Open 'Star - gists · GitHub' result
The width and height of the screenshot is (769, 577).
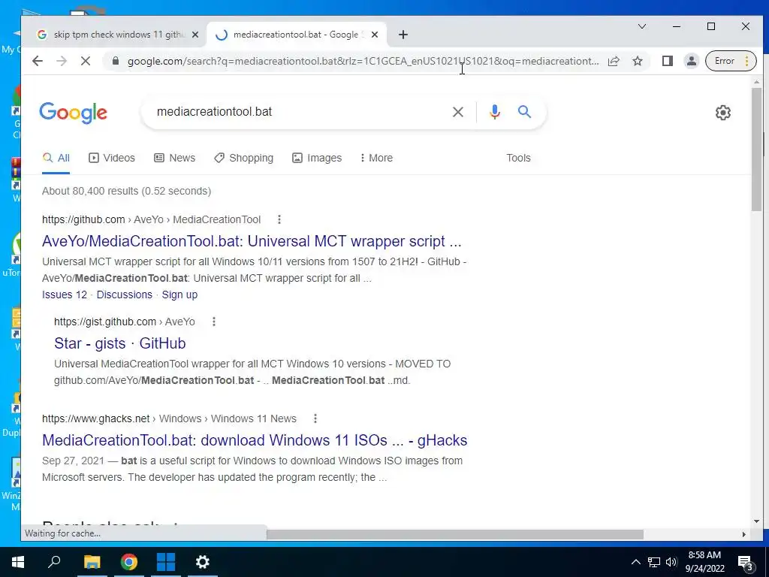click(x=119, y=343)
